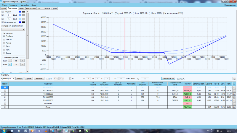Click the blue На экспирацию color swatch
The width and height of the screenshot is (237, 133).
coord(20,22)
